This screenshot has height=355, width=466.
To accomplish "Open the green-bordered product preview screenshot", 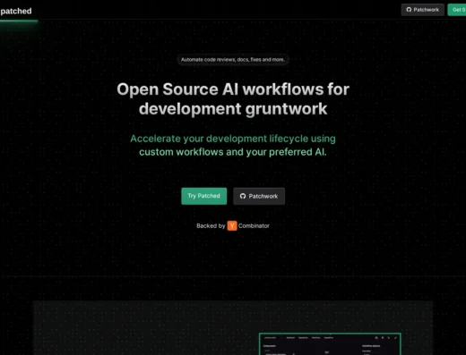I will tap(330, 344).
